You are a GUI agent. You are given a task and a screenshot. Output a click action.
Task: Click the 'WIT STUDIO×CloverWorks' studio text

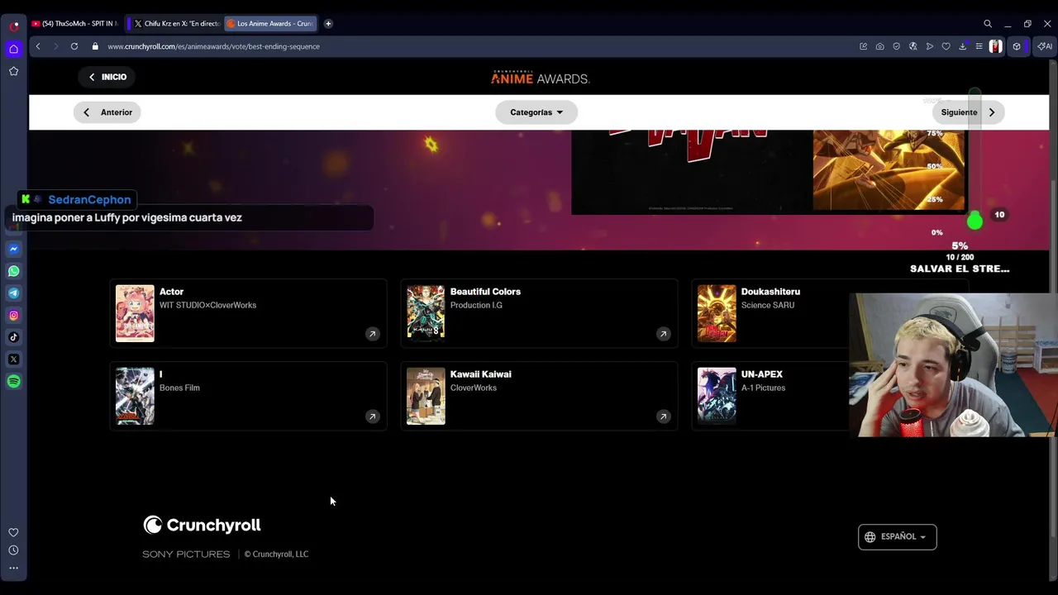207,305
